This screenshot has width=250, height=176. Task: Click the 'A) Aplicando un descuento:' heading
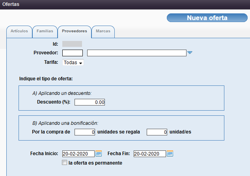(x=62, y=93)
